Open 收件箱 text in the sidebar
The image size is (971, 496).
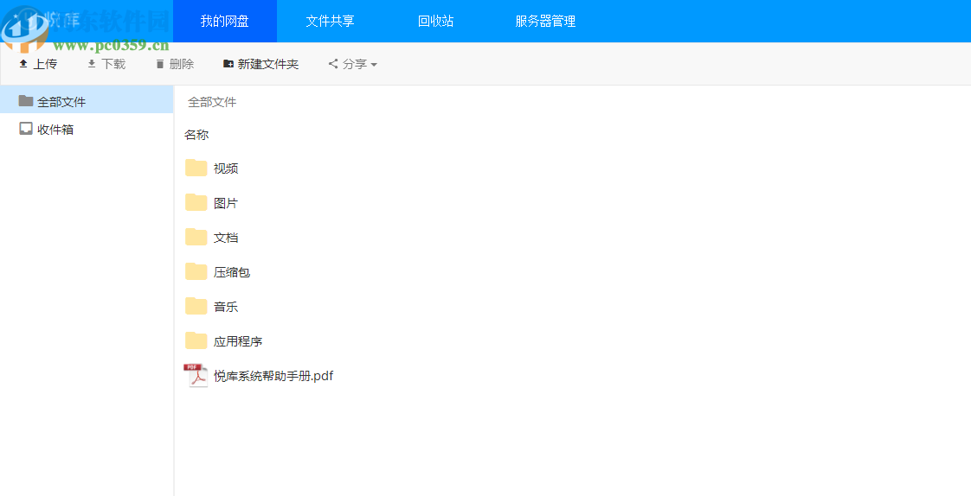click(55, 130)
